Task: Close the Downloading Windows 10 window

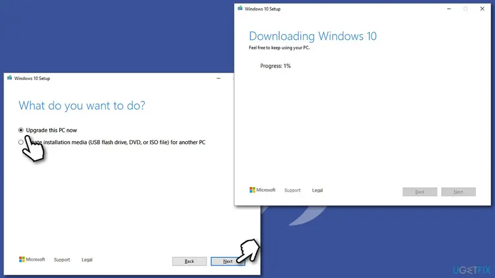Action: (x=482, y=9)
